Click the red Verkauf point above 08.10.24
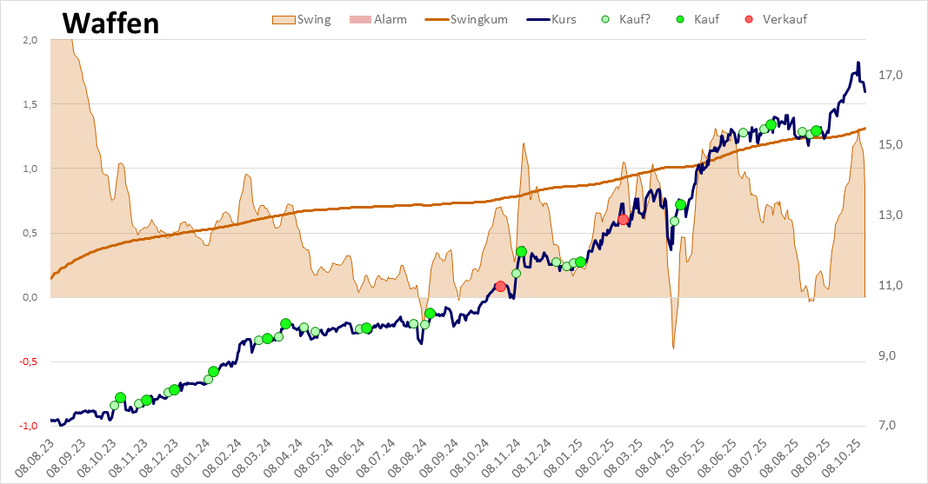This screenshot has width=928, height=484. coord(500,286)
